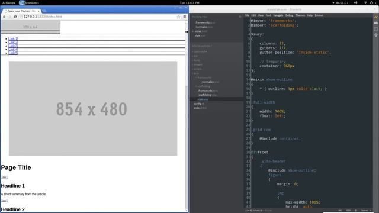The width and height of the screenshot is (379, 213).
Task: Open config.rb in project tree
Action: (x=199, y=104)
